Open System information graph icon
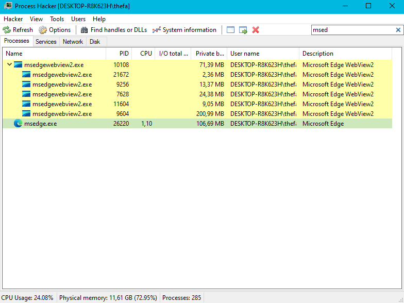This screenshot has height=303, width=404. [157, 30]
